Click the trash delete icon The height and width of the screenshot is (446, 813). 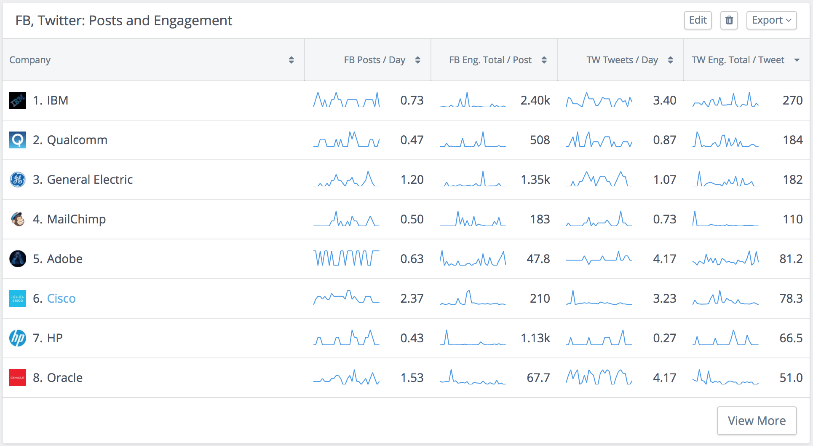click(x=729, y=20)
